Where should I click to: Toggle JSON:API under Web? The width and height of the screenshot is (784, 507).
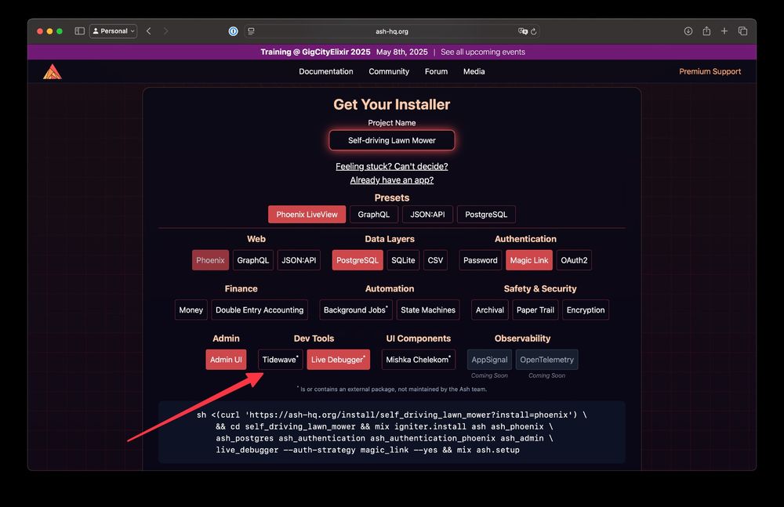299,260
